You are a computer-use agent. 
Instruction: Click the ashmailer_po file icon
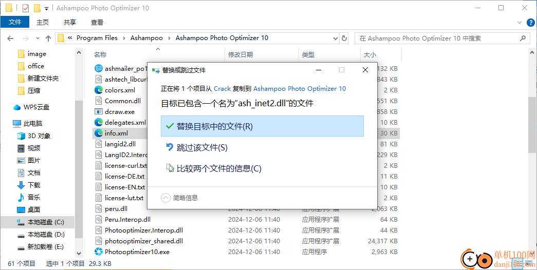[99, 68]
